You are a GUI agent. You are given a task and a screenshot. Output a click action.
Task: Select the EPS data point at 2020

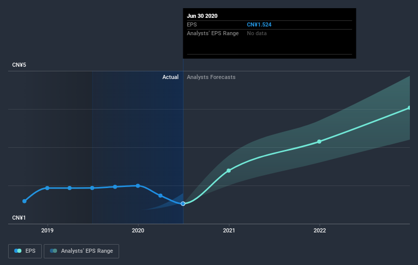coord(138,185)
